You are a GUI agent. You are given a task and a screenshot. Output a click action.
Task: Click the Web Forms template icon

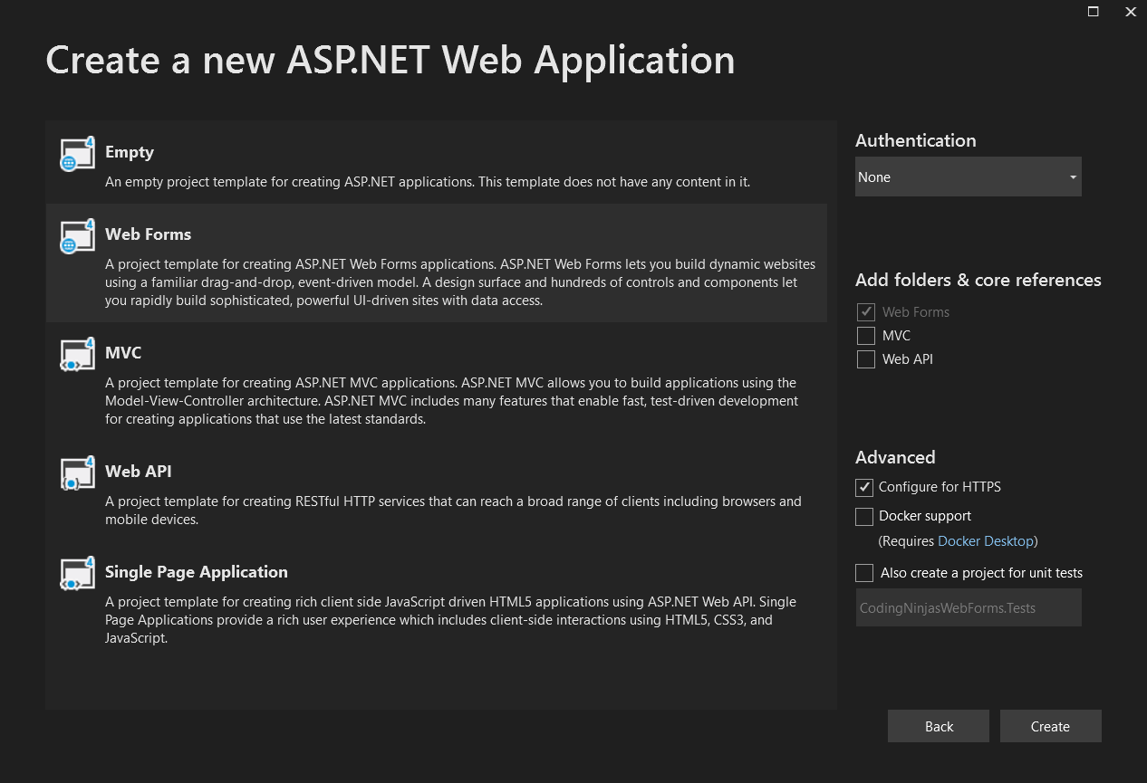pos(77,236)
